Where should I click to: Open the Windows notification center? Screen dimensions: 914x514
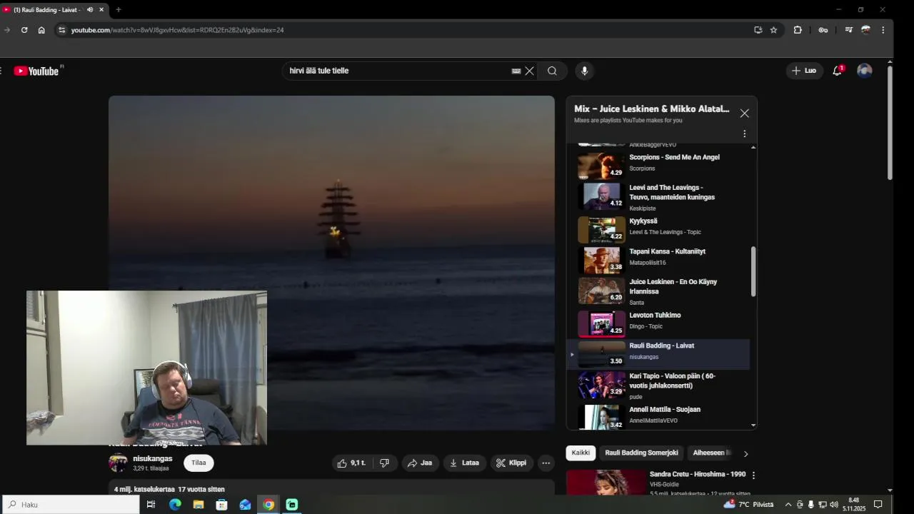click(x=878, y=505)
